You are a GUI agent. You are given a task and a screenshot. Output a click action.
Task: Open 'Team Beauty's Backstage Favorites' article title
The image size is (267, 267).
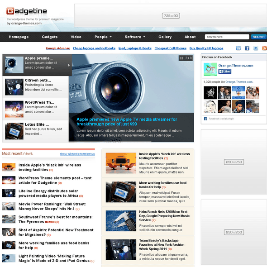click(162, 245)
